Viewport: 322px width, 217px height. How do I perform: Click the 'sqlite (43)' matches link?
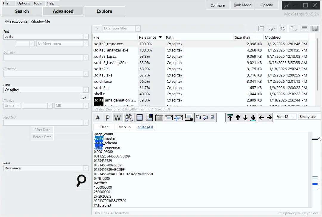tap(145, 127)
